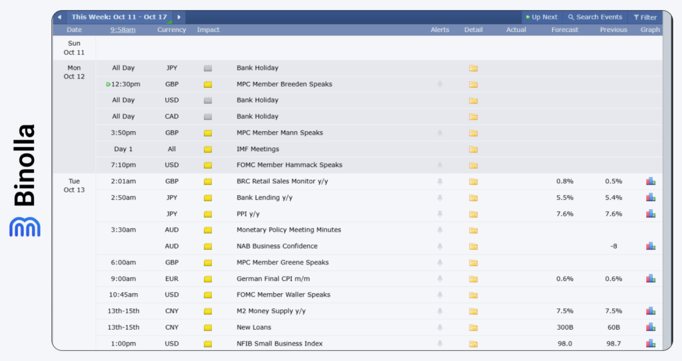This screenshot has height=361, width=682.
Task: Show graph for BRC Retail Sales Monitor
Action: pyautogui.click(x=651, y=181)
